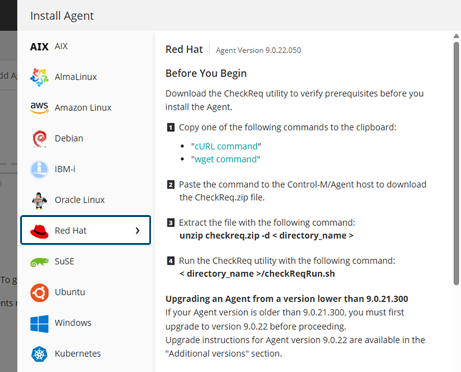Select the SuSE platform entry

click(65, 261)
